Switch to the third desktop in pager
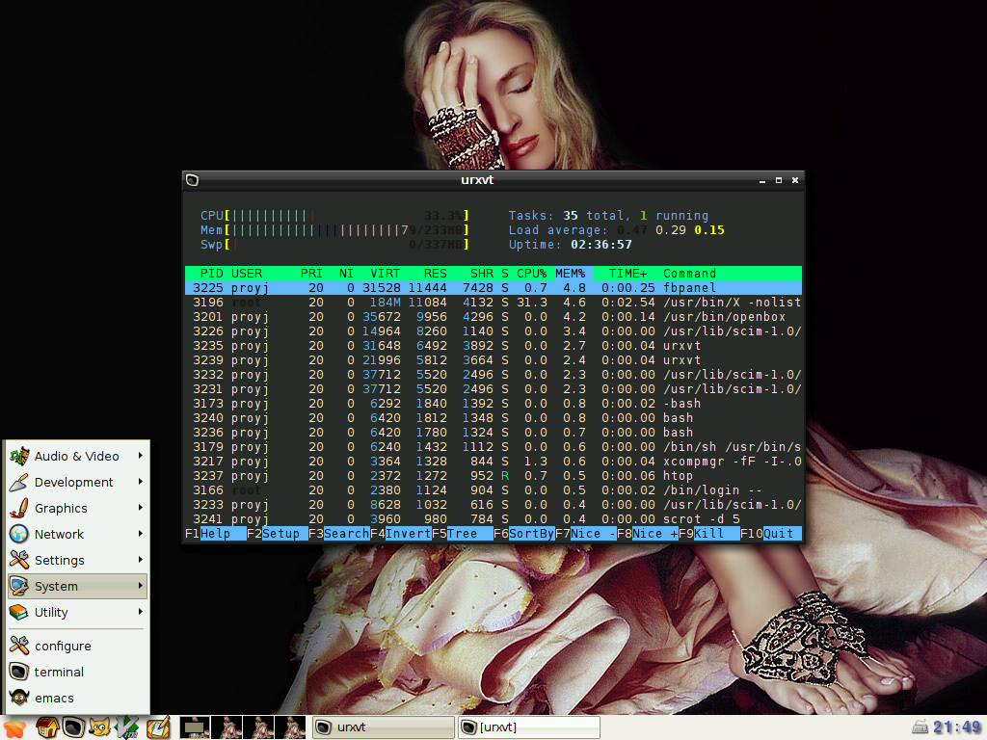Image resolution: width=987 pixels, height=740 pixels. click(x=258, y=727)
